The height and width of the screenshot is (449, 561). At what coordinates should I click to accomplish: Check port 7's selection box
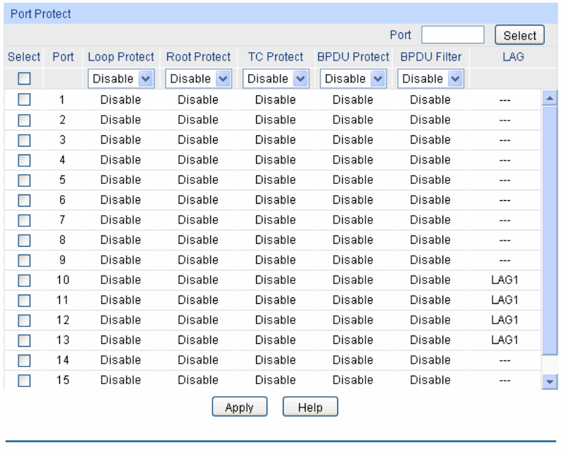click(24, 220)
